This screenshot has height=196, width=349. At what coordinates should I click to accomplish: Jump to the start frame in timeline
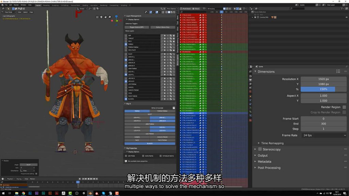pos(83,179)
